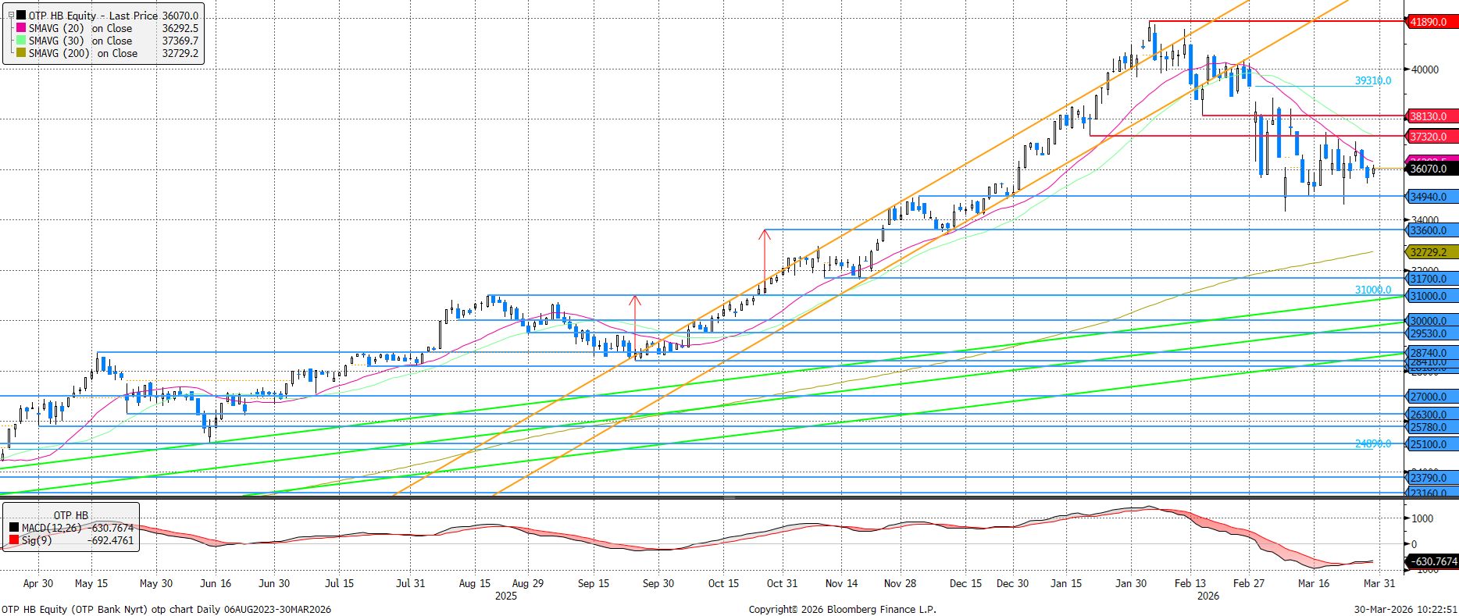Image resolution: width=1459 pixels, height=616 pixels.
Task: Click the black OTP HB Equity color swatch
Action: (x=20, y=16)
